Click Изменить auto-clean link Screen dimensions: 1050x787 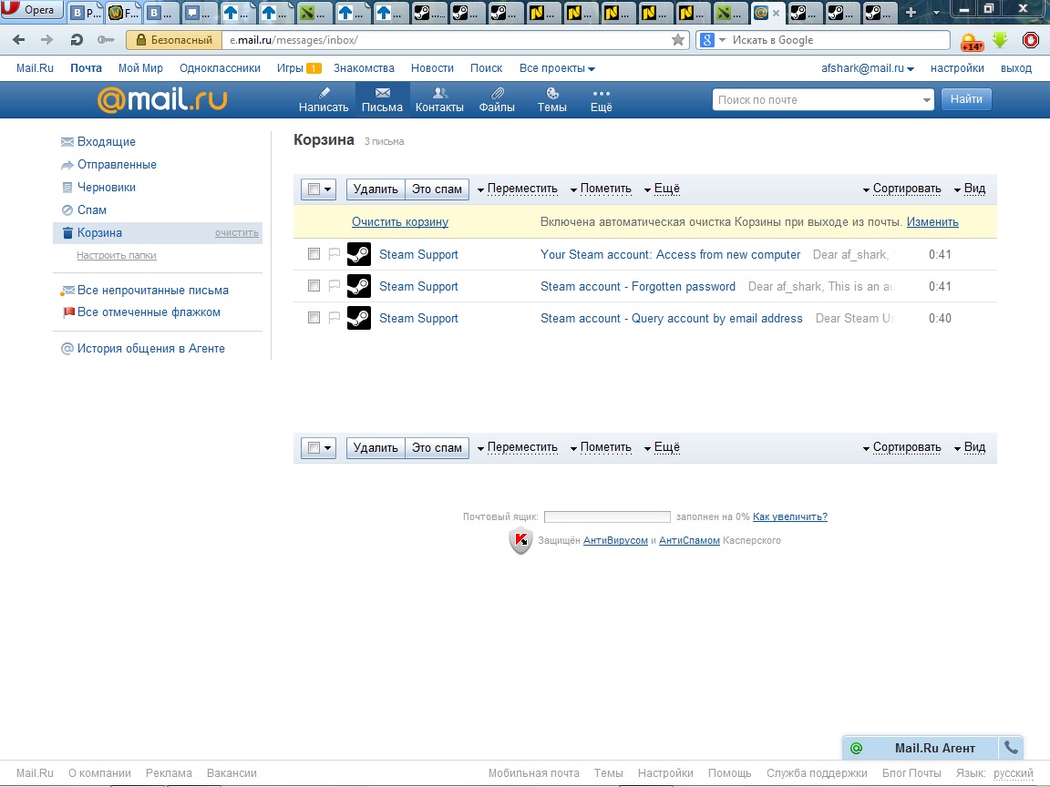(x=932, y=221)
